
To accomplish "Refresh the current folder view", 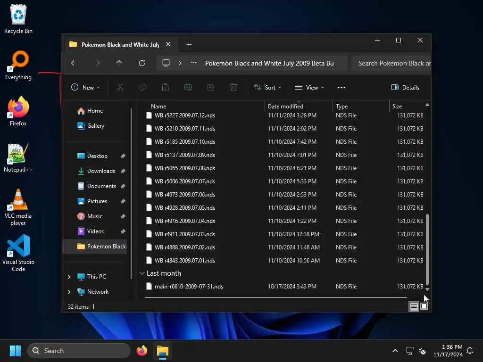I will (x=142, y=63).
